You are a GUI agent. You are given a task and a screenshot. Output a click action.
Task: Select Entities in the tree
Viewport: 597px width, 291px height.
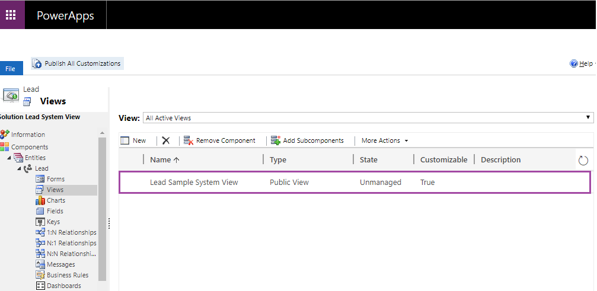[36, 158]
